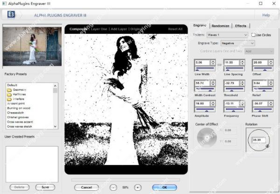Click the E3 logo icon
This screenshot has height=194, width=280.
(11, 15)
